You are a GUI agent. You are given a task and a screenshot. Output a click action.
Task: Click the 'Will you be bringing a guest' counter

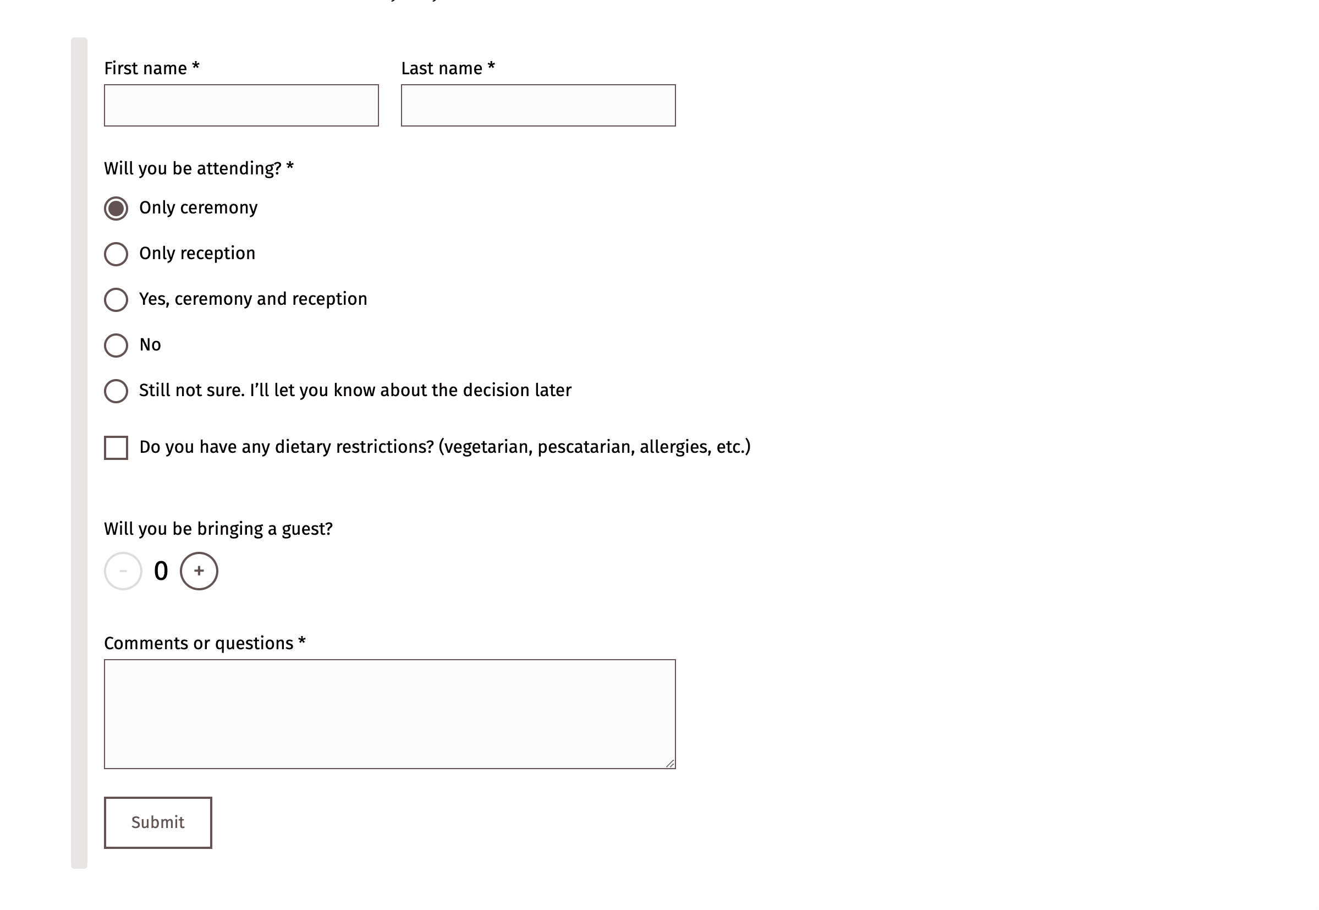(x=161, y=570)
